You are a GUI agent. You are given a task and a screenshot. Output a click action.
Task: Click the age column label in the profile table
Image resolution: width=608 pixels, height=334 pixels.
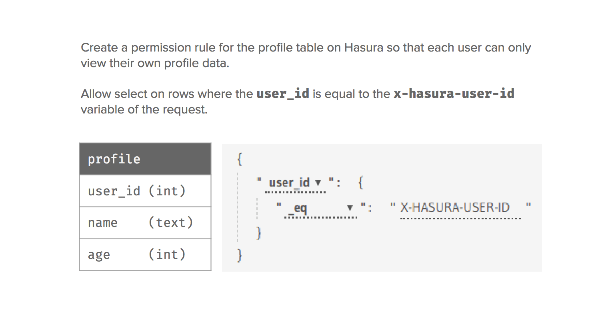(99, 255)
